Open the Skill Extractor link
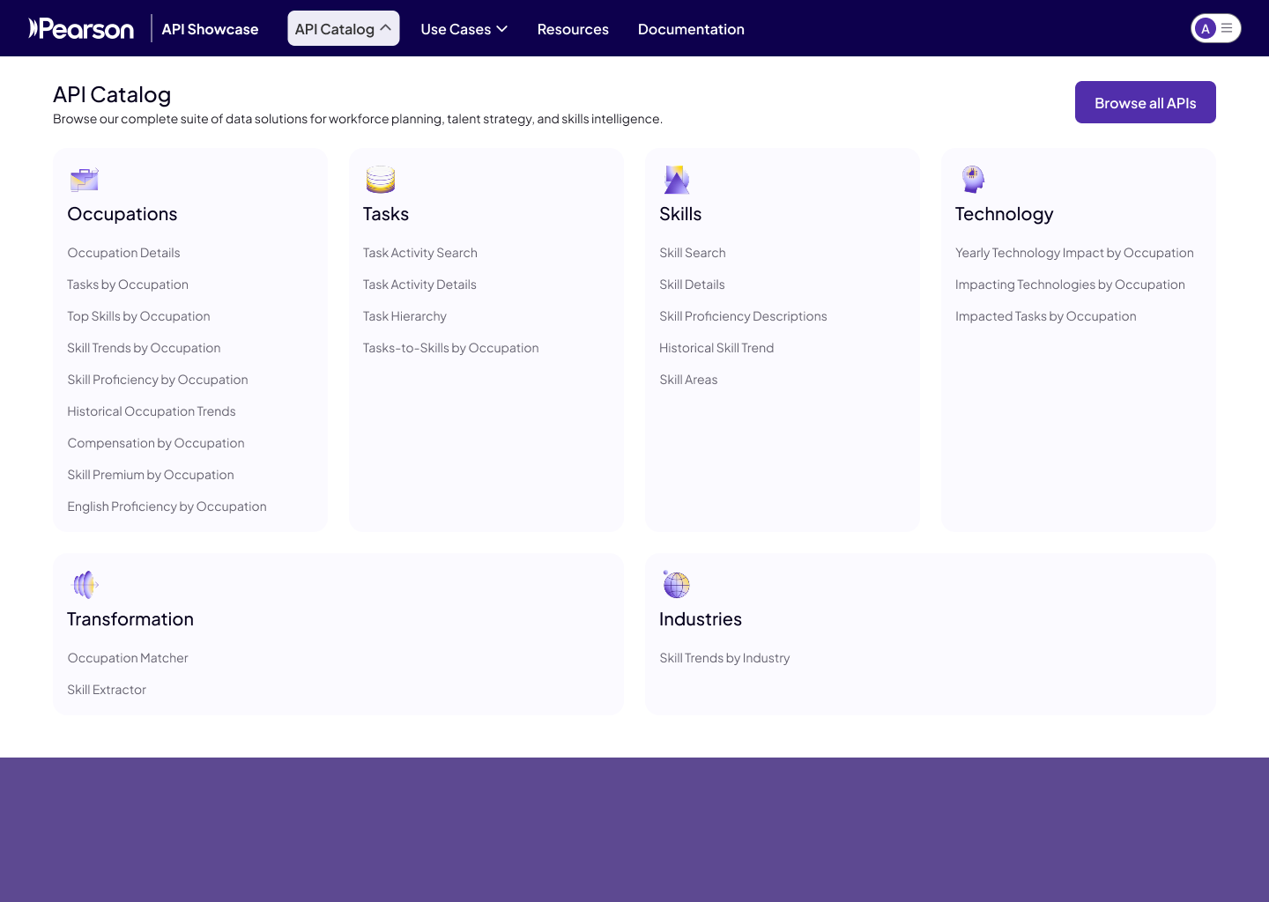1269x902 pixels. coord(107,690)
